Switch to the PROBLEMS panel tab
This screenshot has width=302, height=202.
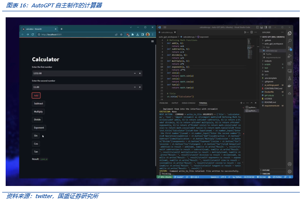point(163,103)
